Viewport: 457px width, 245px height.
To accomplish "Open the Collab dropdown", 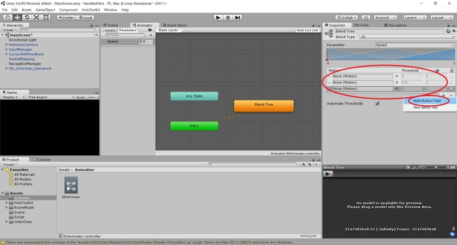I will click(x=346, y=17).
